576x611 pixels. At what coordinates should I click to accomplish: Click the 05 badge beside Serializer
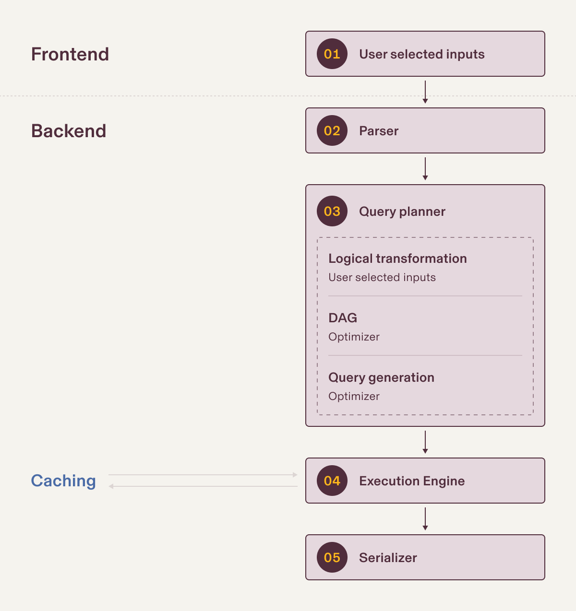[332, 557]
